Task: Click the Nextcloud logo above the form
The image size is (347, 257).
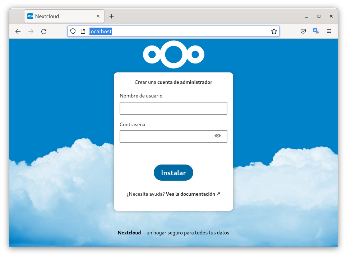Action: coord(173,54)
